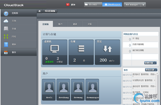Open 实例 in the sidebar menu
The width and height of the screenshot is (161, 105).
19,21
